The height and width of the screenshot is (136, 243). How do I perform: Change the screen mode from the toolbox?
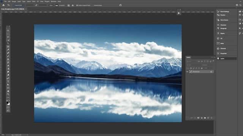8,111
